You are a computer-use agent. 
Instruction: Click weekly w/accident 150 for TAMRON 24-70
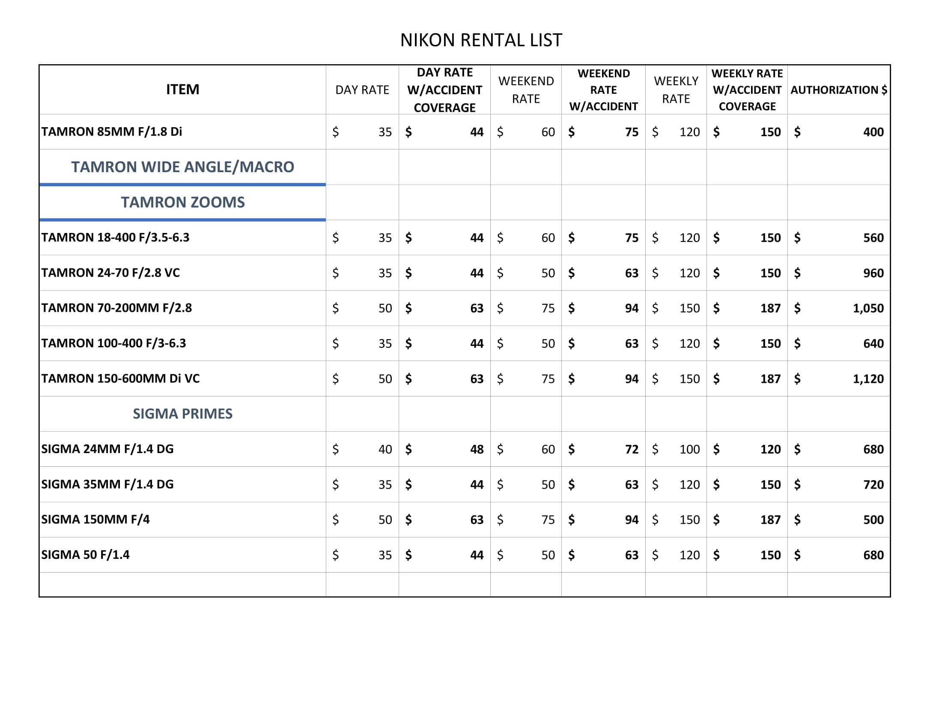click(770, 273)
